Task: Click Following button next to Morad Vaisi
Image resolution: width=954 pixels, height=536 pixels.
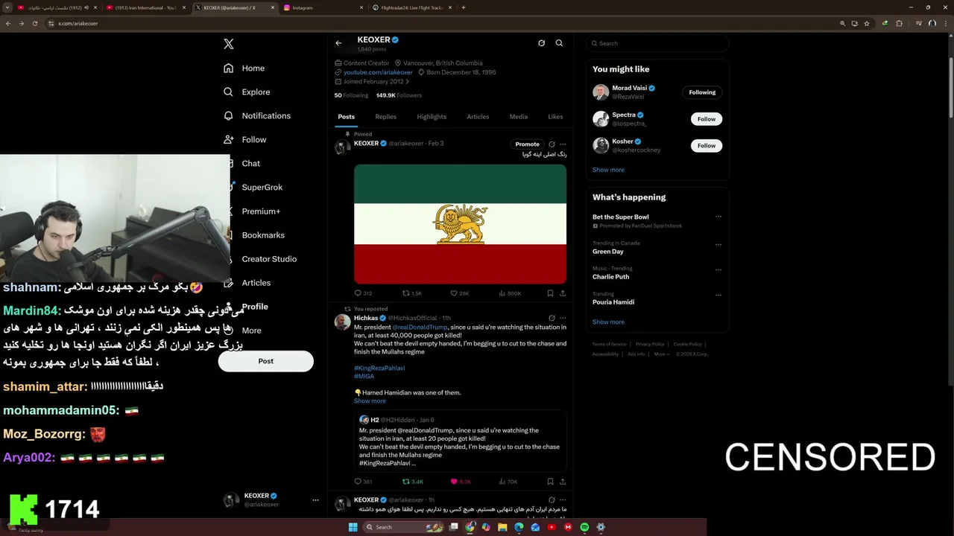Action: coord(702,92)
